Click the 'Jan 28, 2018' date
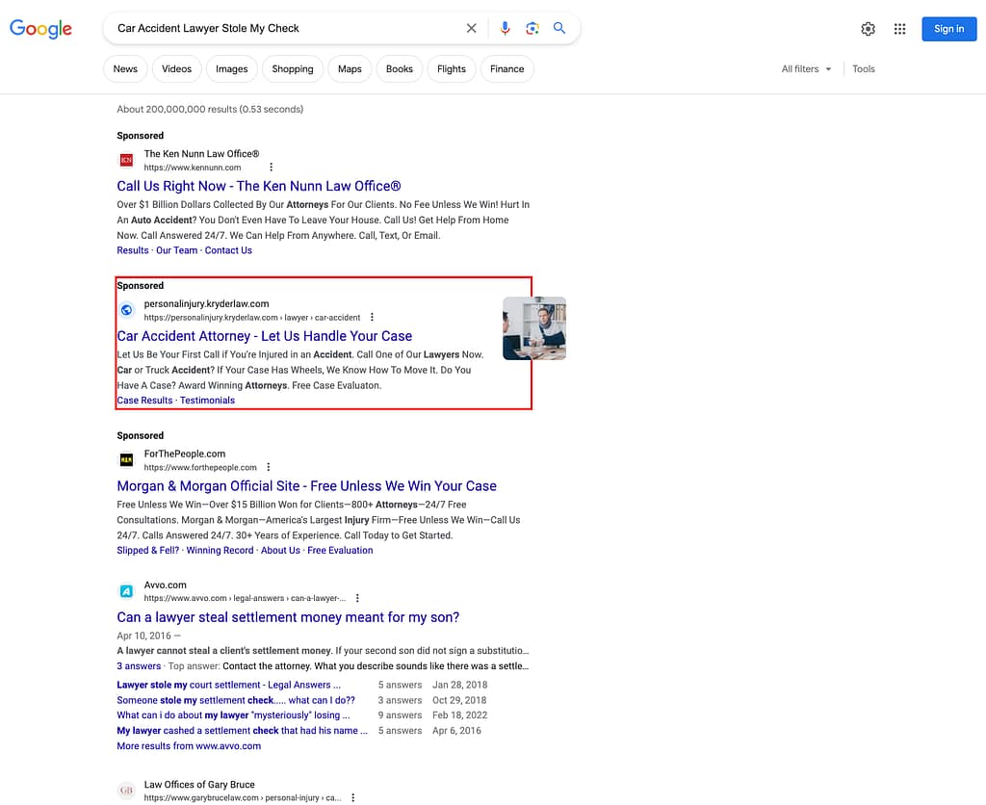 point(459,685)
